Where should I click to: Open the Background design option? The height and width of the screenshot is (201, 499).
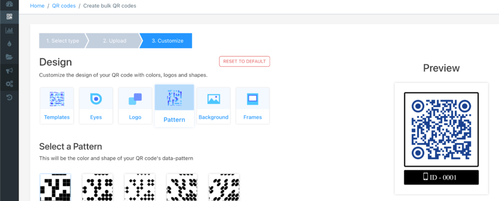click(x=213, y=106)
